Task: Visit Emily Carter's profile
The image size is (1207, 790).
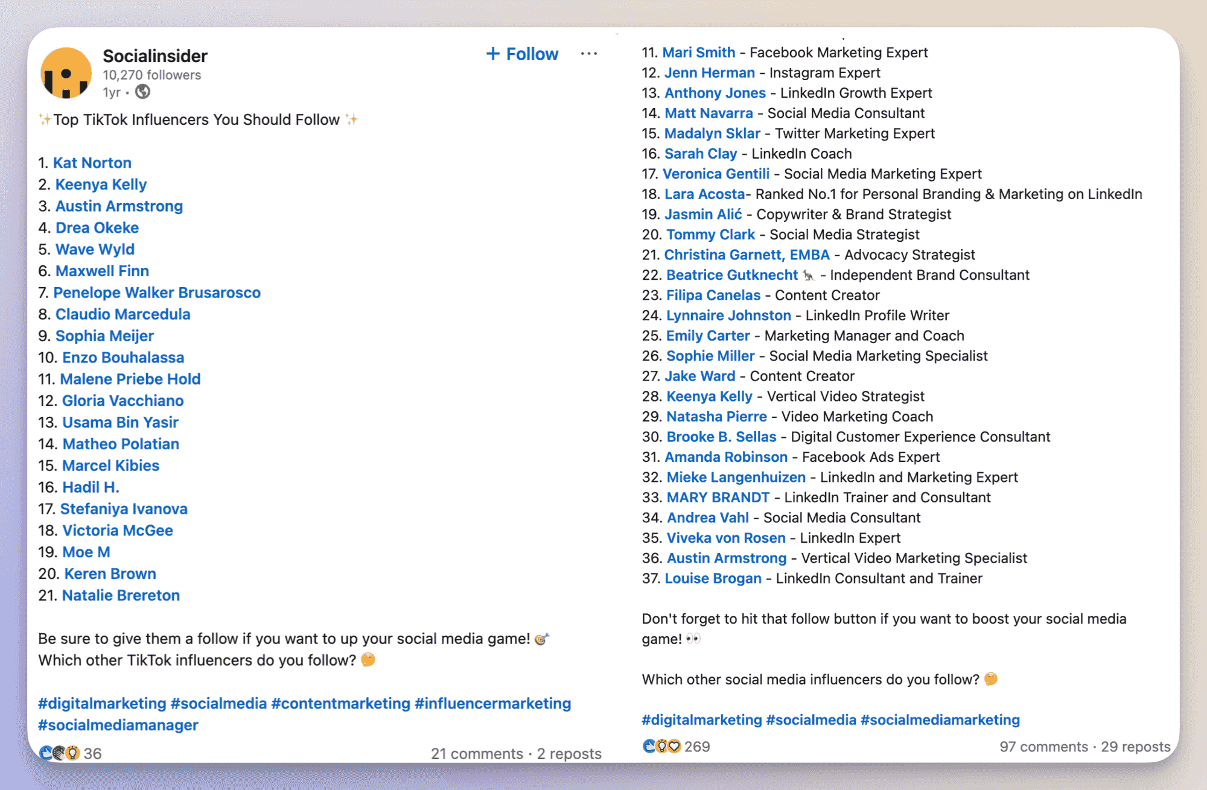Action: (708, 336)
